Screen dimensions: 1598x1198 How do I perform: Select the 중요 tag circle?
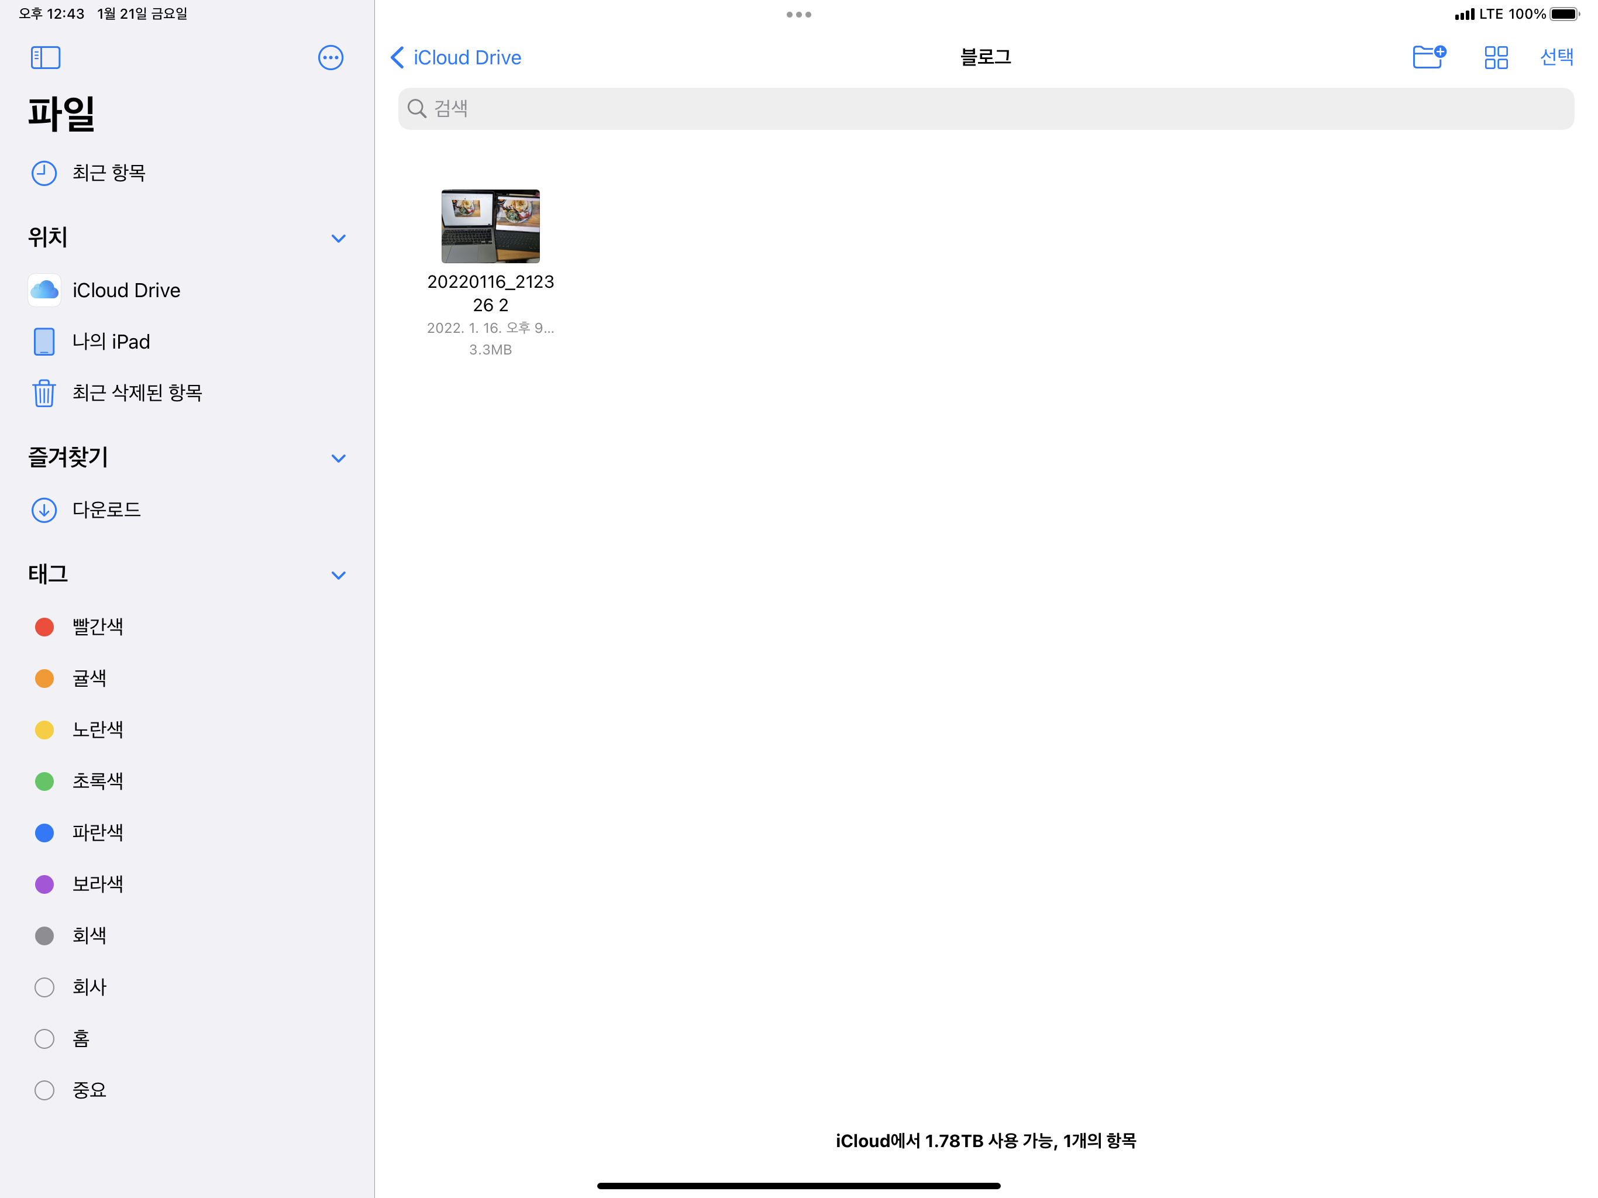(45, 1090)
